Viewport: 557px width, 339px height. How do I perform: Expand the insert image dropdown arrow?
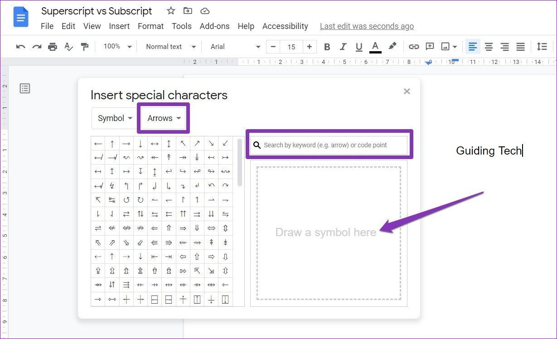[455, 47]
